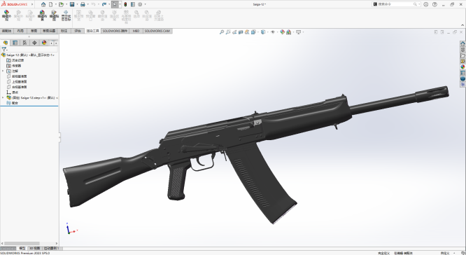The width and height of the screenshot is (466, 255).
Task: Open View Palette icon in task pane
Action: (463, 61)
